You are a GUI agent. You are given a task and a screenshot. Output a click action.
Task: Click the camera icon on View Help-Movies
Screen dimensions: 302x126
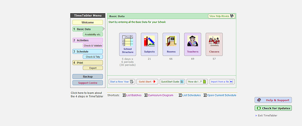pos(232,16)
